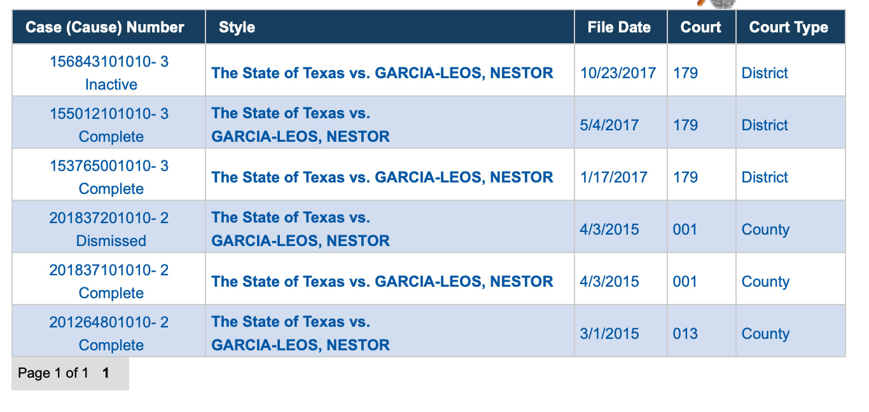Click the style link for the dismissed case

[x=300, y=230]
